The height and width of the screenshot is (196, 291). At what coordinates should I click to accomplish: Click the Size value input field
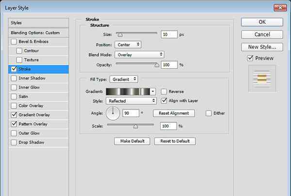click(x=170, y=35)
